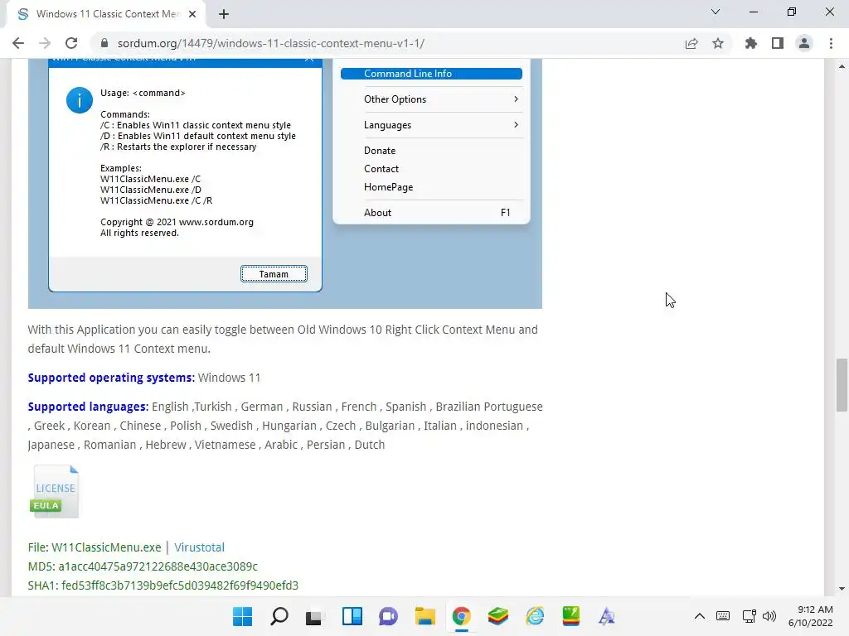Open the Virustotal link
849x636 pixels.
coord(199,547)
